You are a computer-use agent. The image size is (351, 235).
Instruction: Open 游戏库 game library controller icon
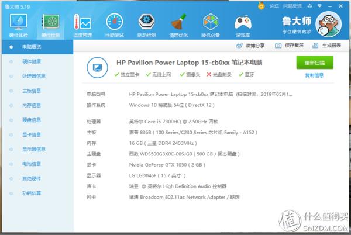[x=243, y=26]
